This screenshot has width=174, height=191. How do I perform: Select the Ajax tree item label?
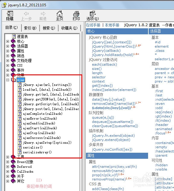21,80
